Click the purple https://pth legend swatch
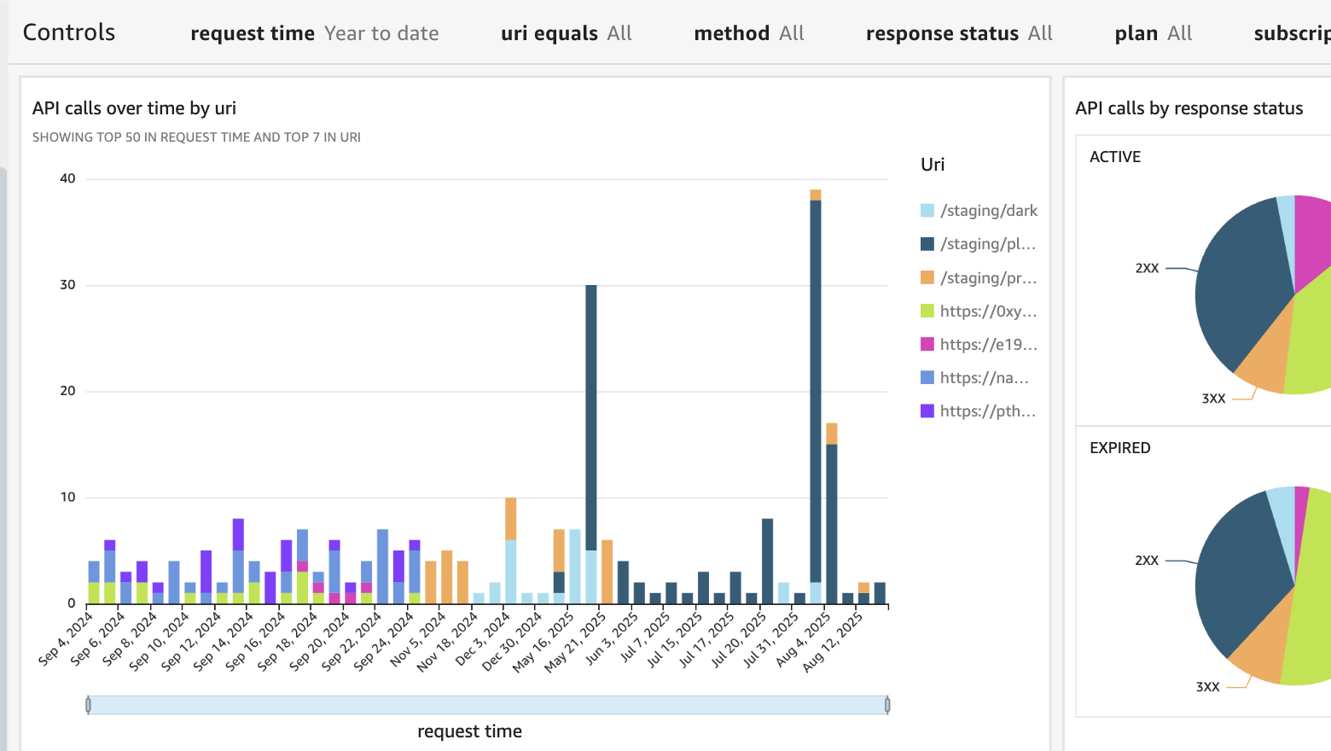Screen dimensions: 1331x751 click(927, 410)
